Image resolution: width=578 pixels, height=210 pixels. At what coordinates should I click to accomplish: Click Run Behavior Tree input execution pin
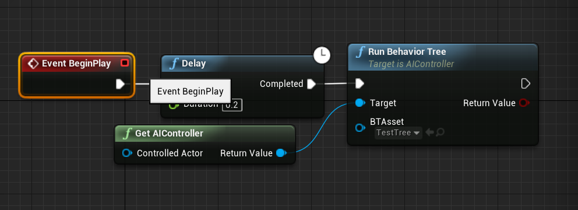(360, 84)
